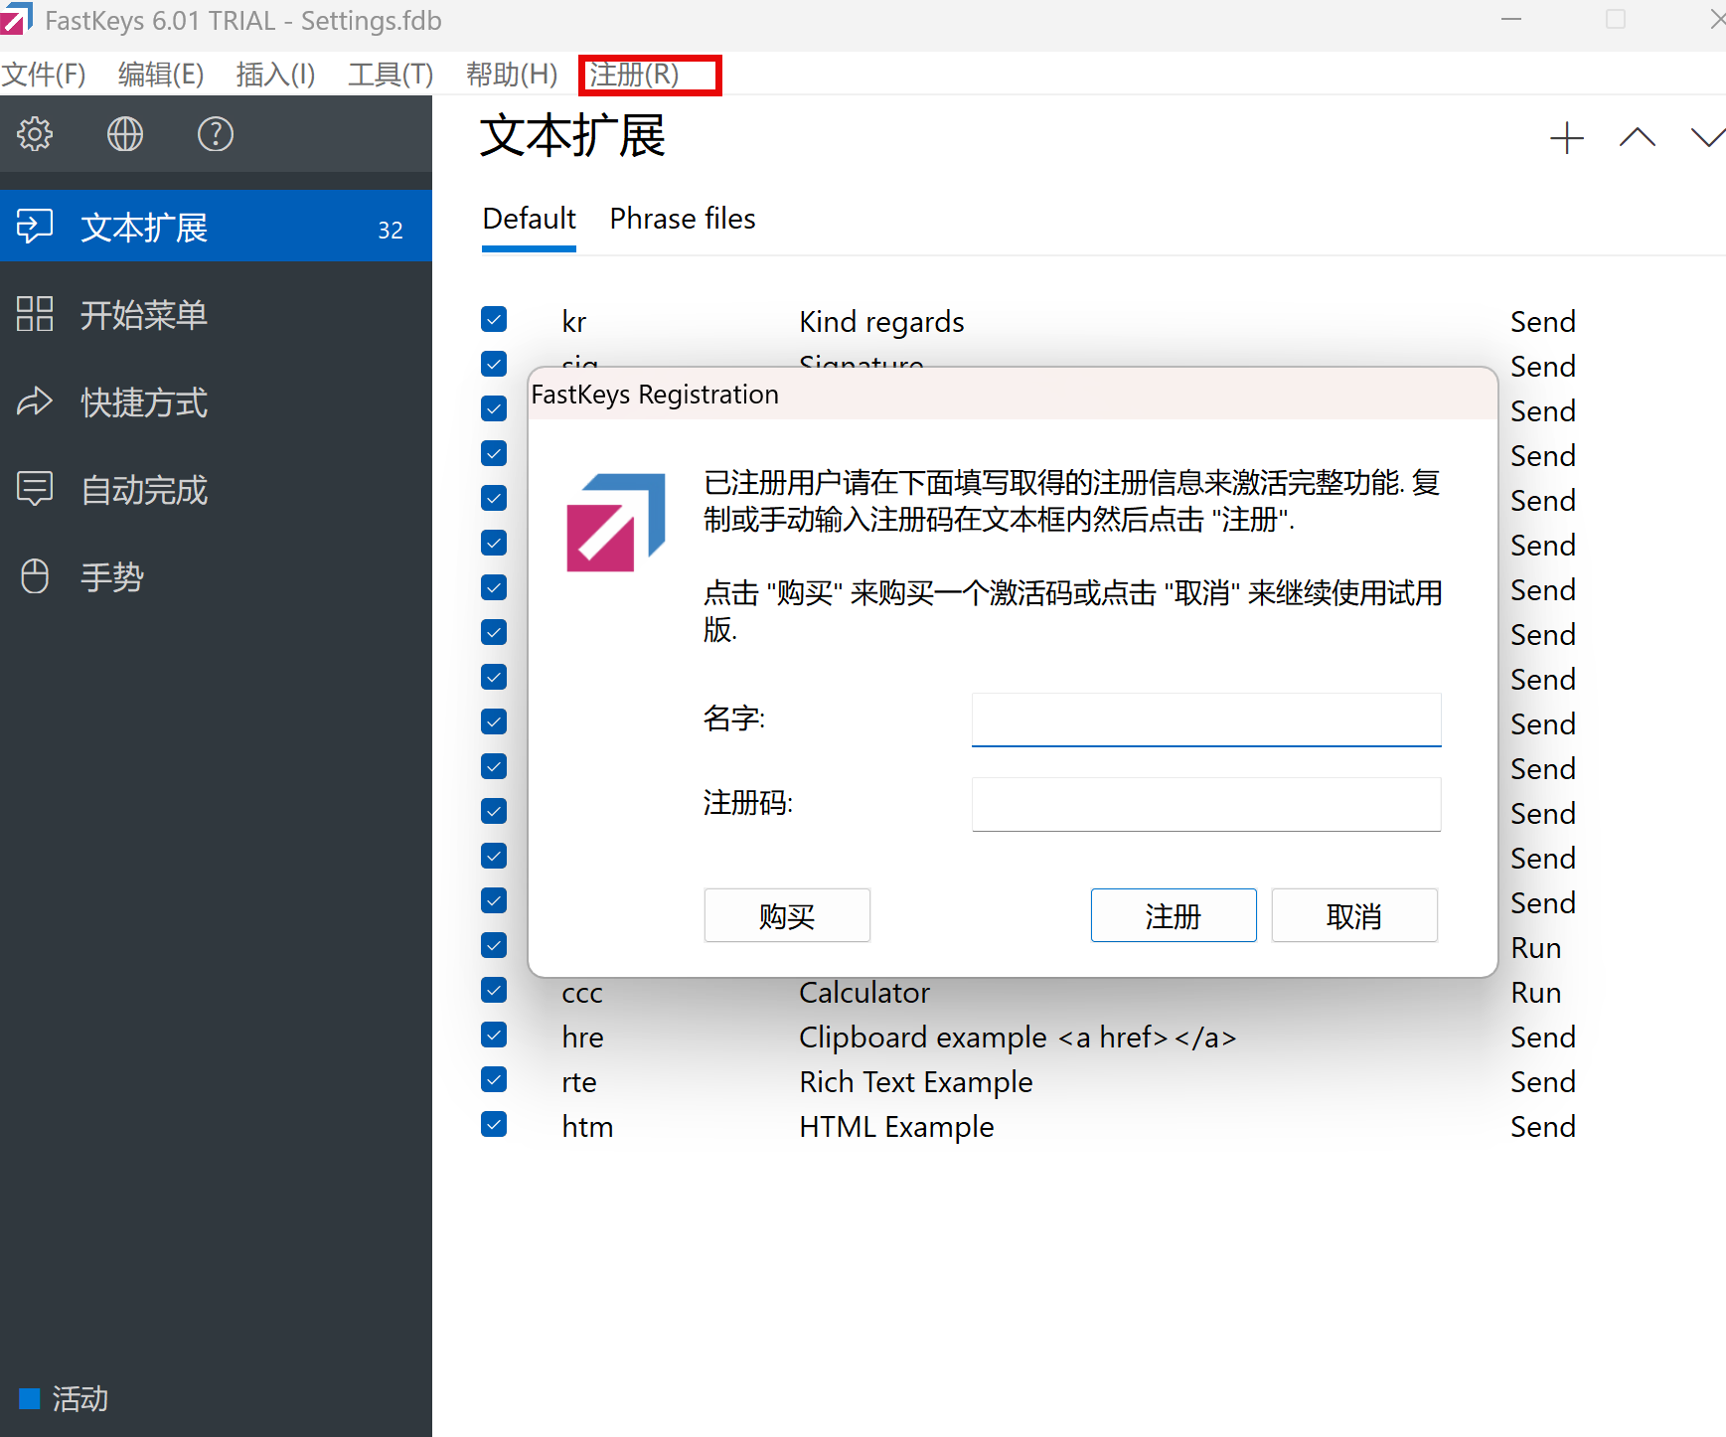Switch to the Phrase files tab

point(682,219)
